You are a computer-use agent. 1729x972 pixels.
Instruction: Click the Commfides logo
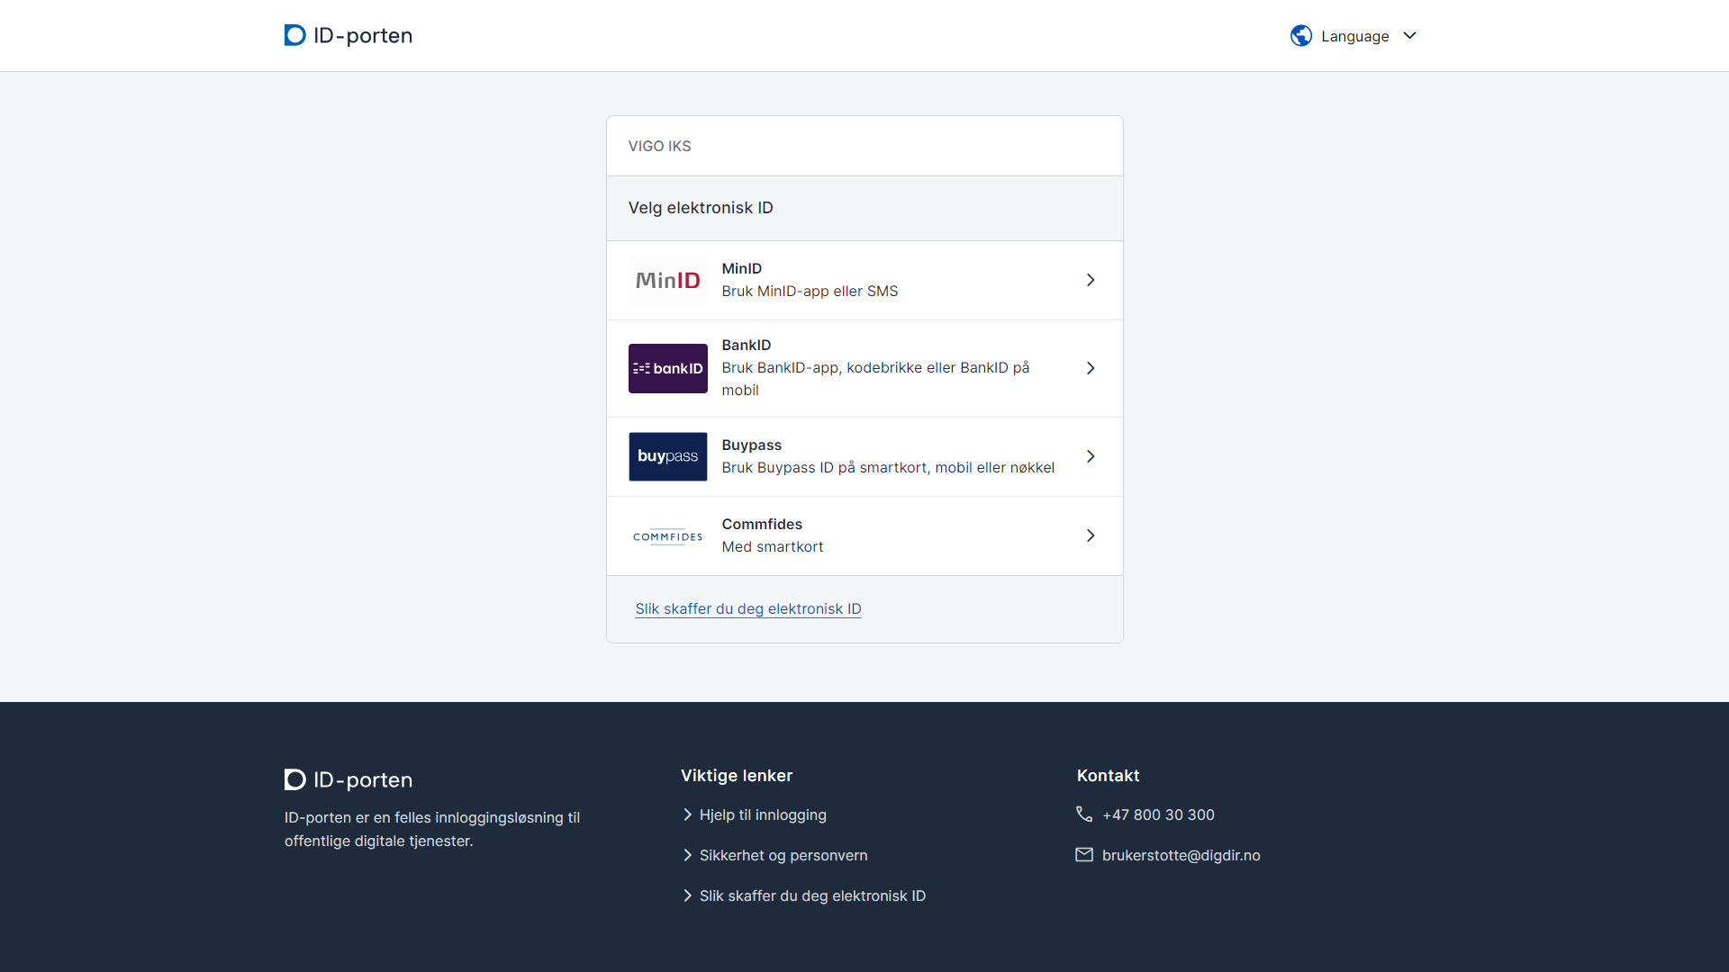tap(667, 536)
